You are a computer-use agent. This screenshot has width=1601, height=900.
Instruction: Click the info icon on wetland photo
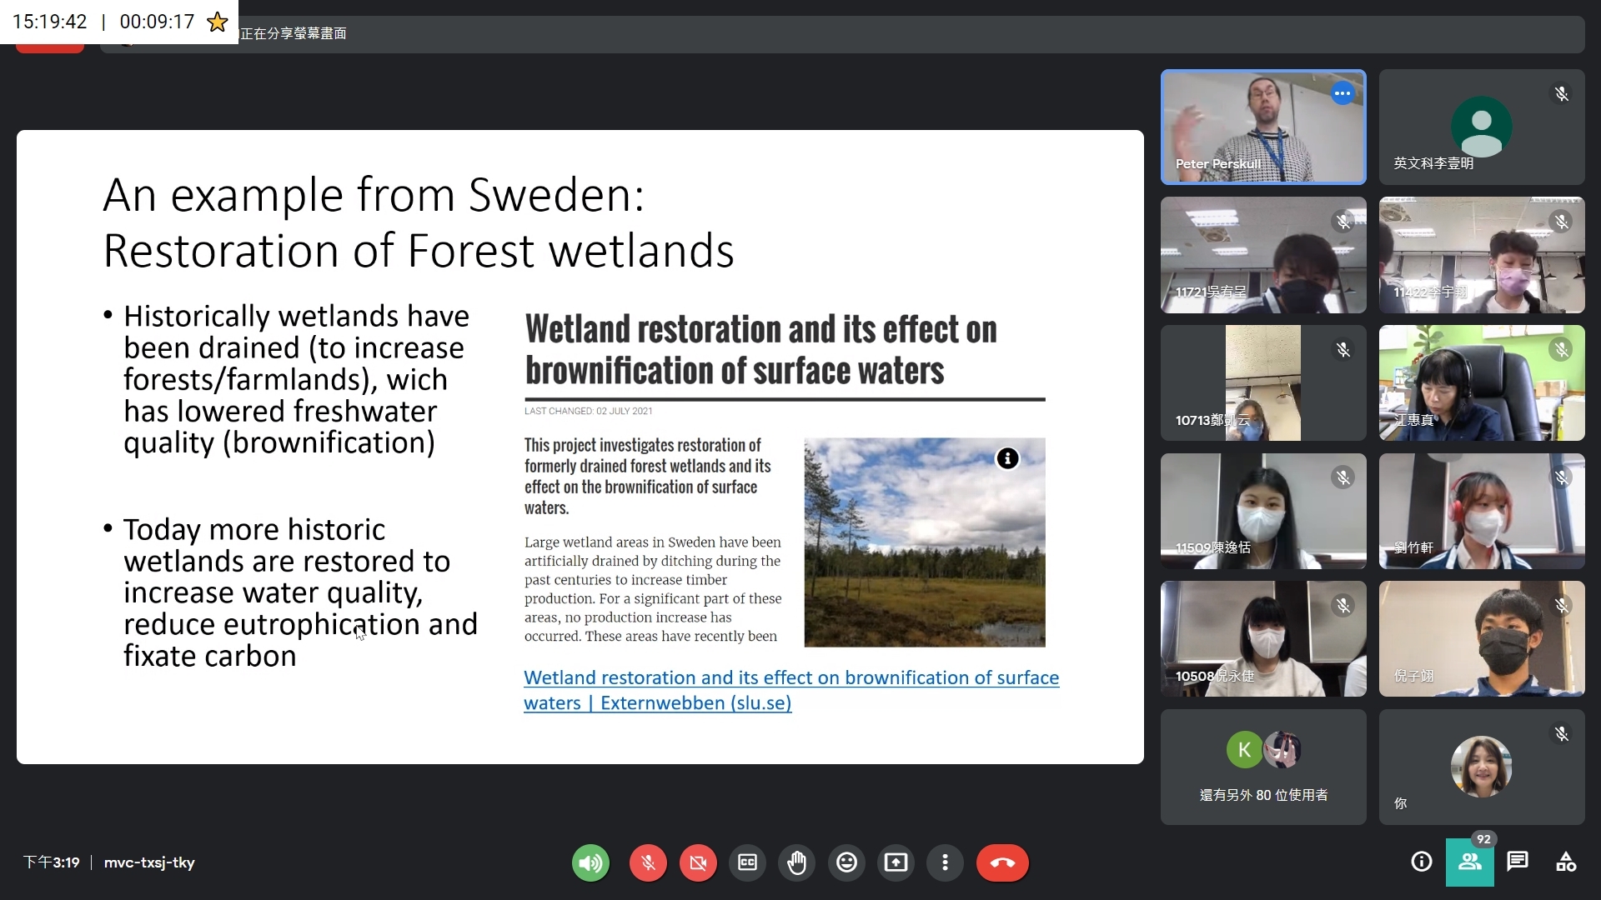(x=1007, y=458)
